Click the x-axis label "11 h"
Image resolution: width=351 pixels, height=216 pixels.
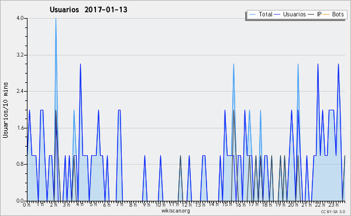(x=174, y=204)
